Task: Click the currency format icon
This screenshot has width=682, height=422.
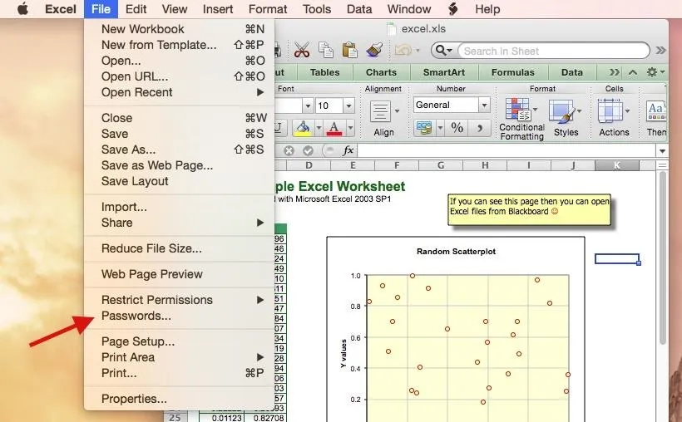Action: (x=424, y=128)
